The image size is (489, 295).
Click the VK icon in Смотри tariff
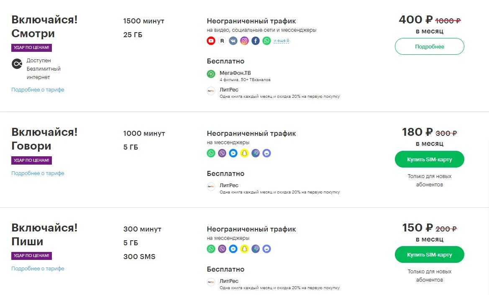pyautogui.click(x=233, y=41)
